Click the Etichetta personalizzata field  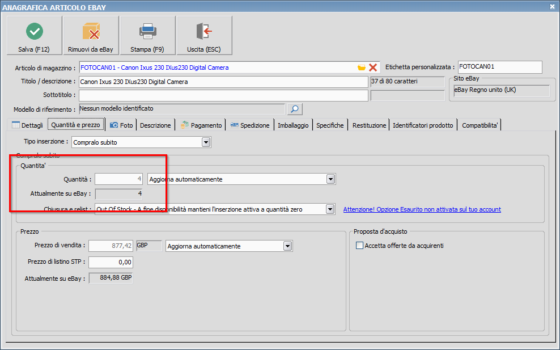(x=500, y=67)
